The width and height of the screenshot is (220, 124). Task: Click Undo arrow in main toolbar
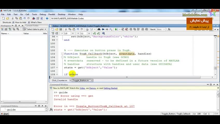(25, 18)
